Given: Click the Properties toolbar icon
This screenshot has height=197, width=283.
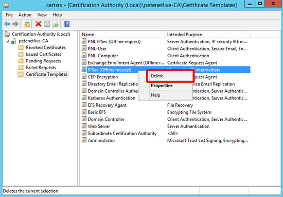Looking at the screenshot, I should pyautogui.click(x=47, y=24).
